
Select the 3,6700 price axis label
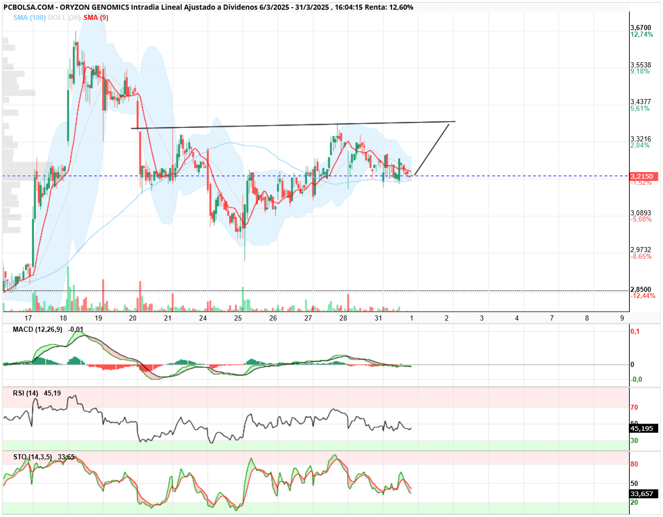pyautogui.click(x=641, y=28)
